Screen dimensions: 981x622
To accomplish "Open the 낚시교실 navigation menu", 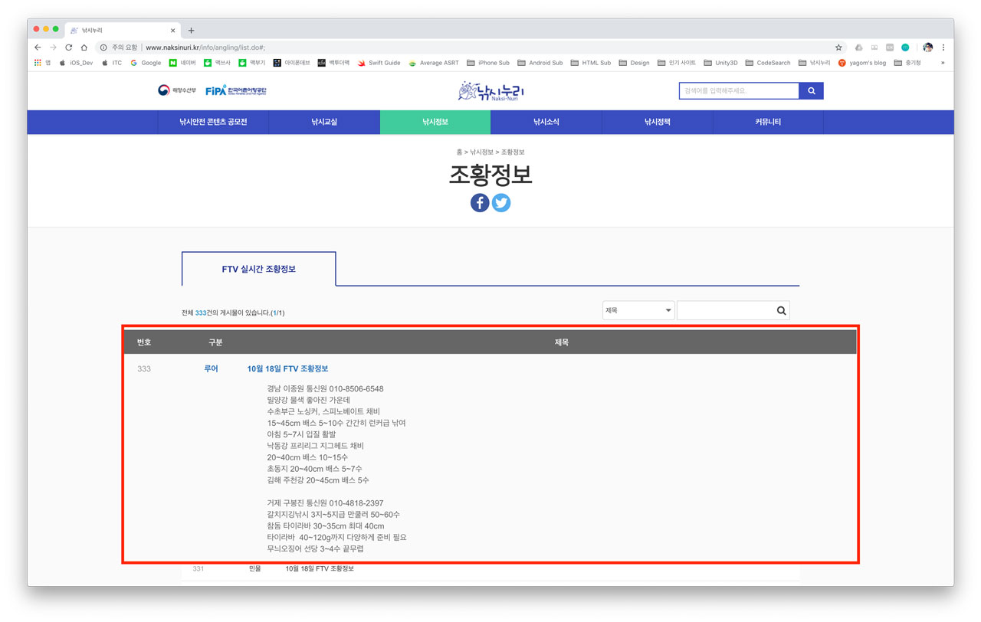I will 324,122.
